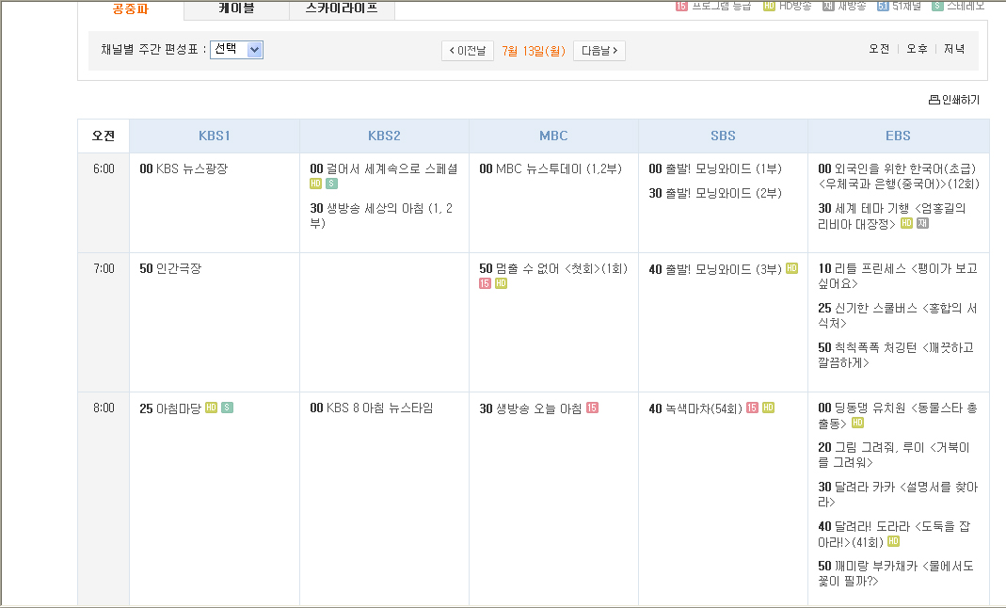1006x608 pixels.
Task: Click the HD방송 legend icon
Action: tap(769, 6)
